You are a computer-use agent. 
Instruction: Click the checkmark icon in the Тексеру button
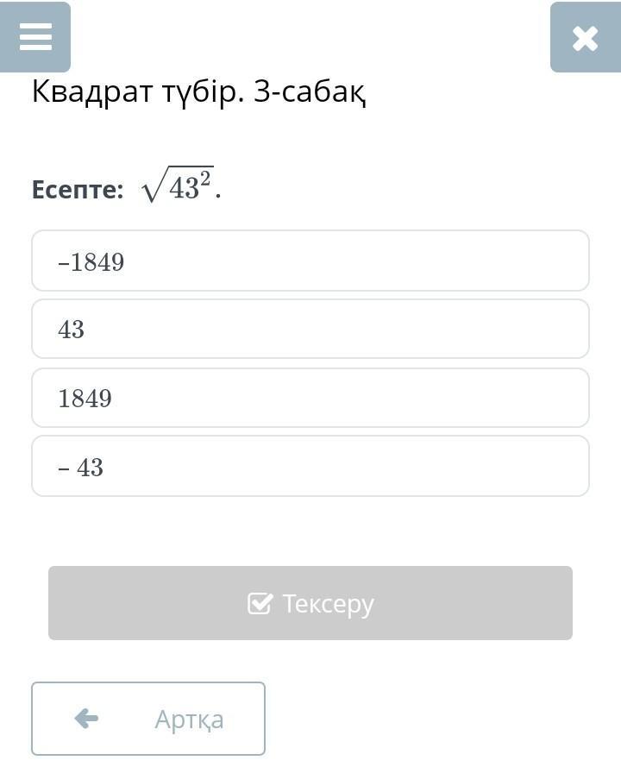(x=260, y=603)
